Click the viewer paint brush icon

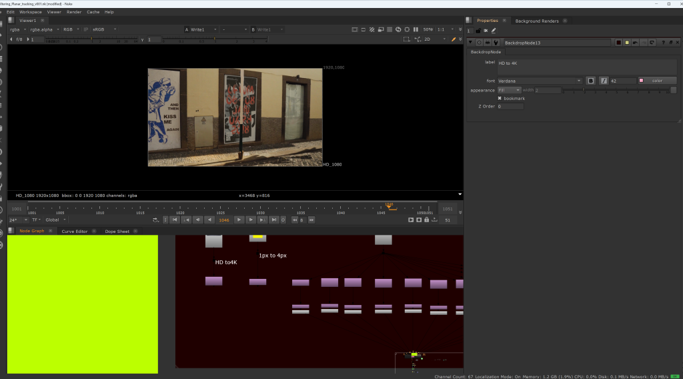click(x=454, y=39)
